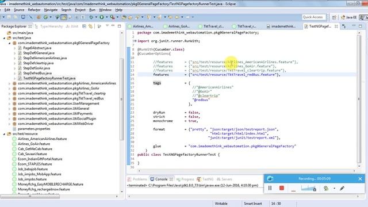This screenshot has width=368, height=207.
Task: Click the Run External Tools icon
Action: (113, 17)
